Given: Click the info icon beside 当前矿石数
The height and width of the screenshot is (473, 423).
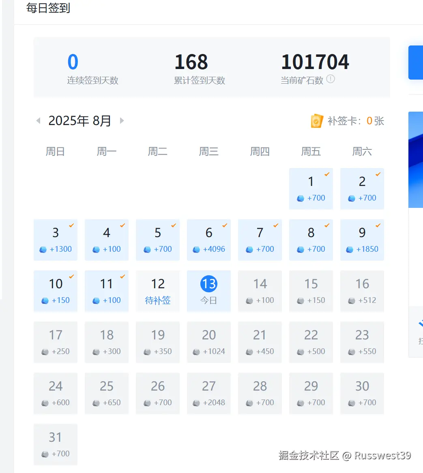Looking at the screenshot, I should coord(331,79).
